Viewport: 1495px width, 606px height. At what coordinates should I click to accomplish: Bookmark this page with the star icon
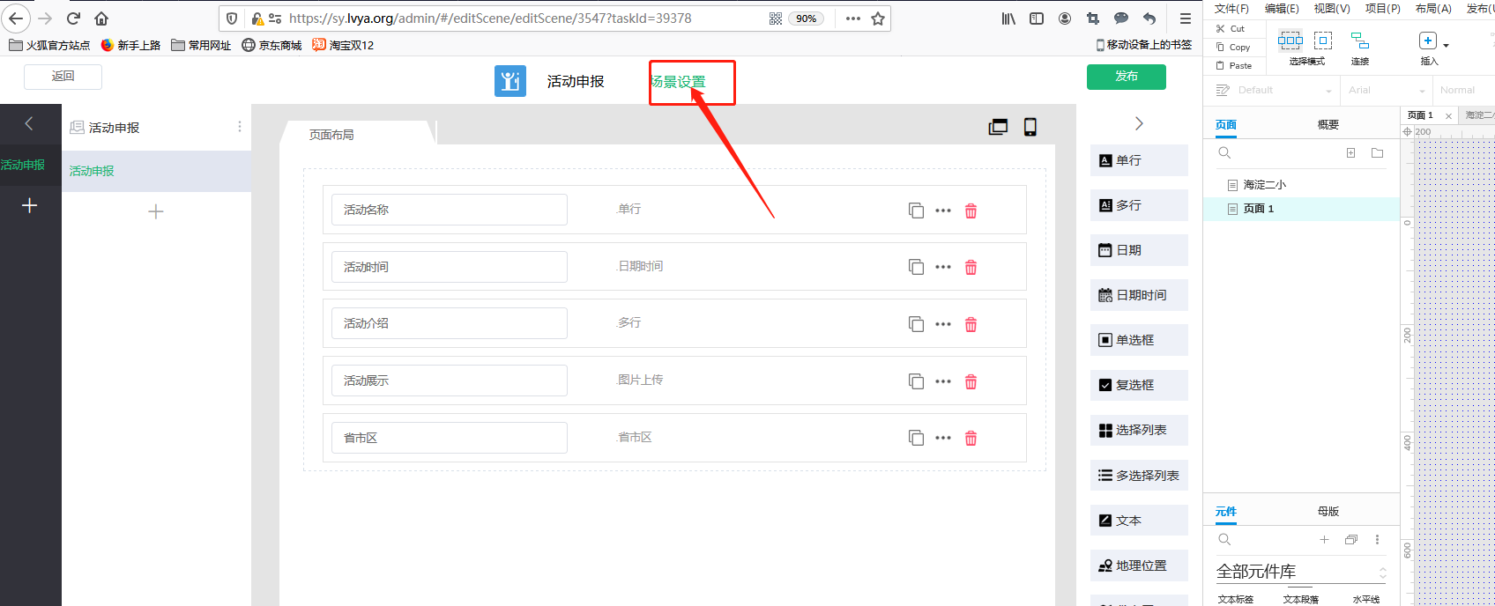pos(878,18)
